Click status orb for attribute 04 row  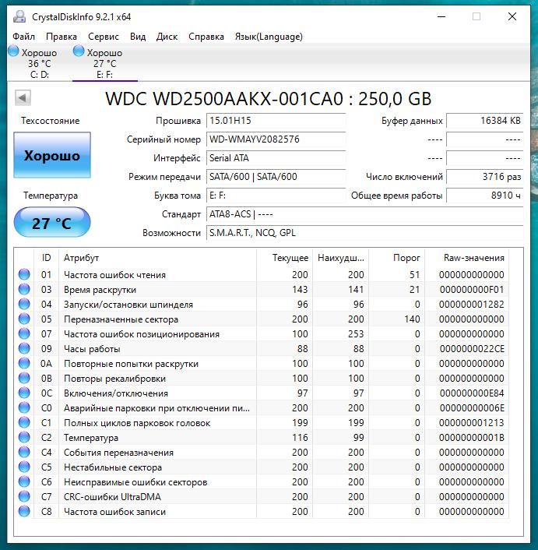[x=24, y=304]
